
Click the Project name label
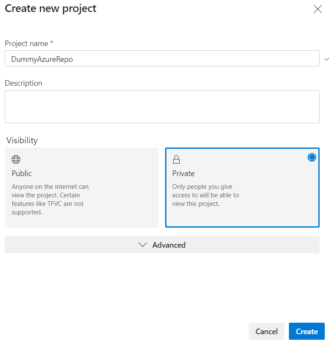26,43
